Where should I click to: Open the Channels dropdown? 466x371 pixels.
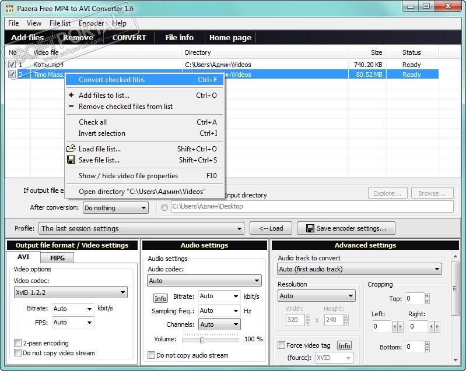[x=219, y=324]
